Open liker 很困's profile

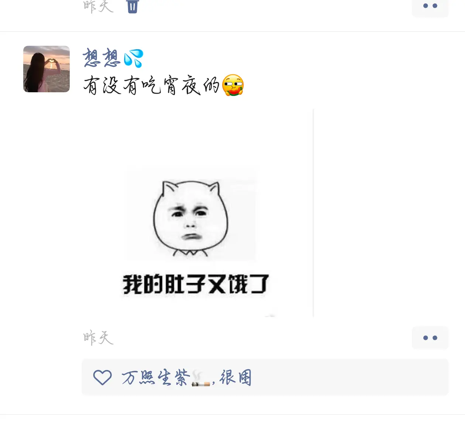point(236,378)
